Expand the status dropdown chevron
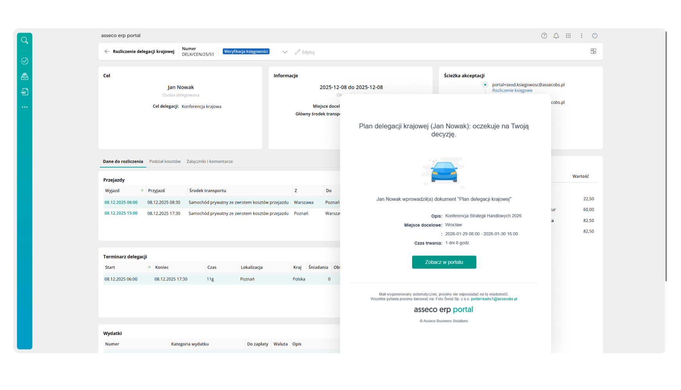This screenshot has height=390, width=681. coord(285,52)
